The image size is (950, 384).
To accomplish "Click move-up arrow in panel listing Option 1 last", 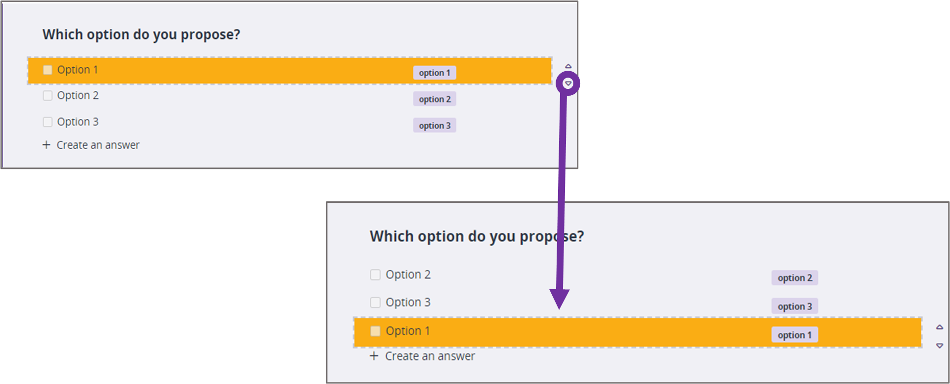I will tap(939, 327).
